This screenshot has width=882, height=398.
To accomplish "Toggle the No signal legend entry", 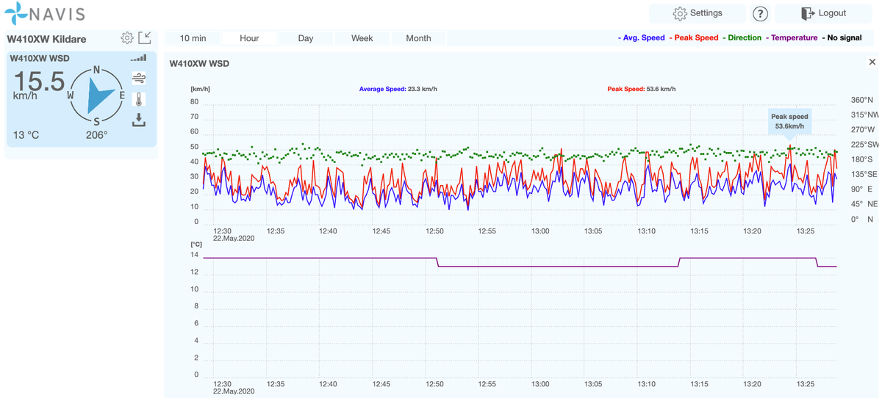I will click(842, 37).
